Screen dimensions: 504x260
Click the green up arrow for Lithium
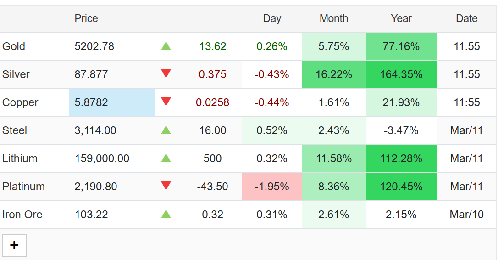point(166,158)
